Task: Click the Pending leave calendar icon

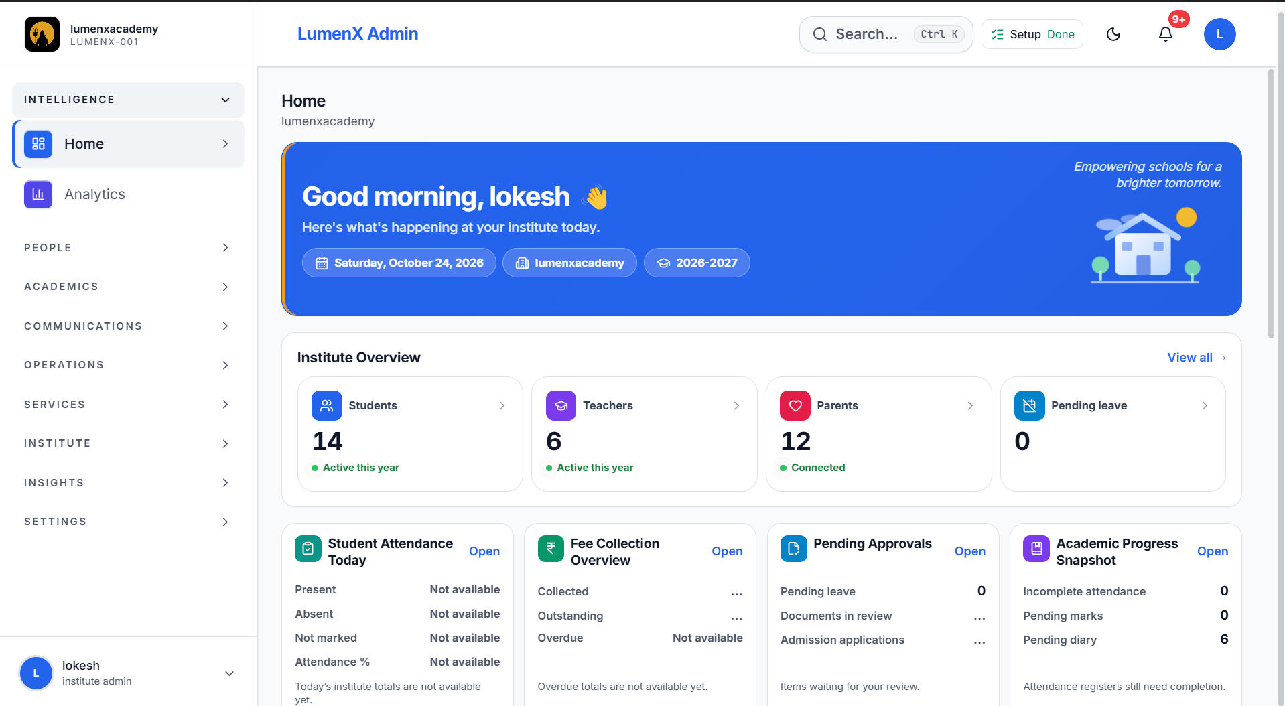Action: click(x=1030, y=405)
